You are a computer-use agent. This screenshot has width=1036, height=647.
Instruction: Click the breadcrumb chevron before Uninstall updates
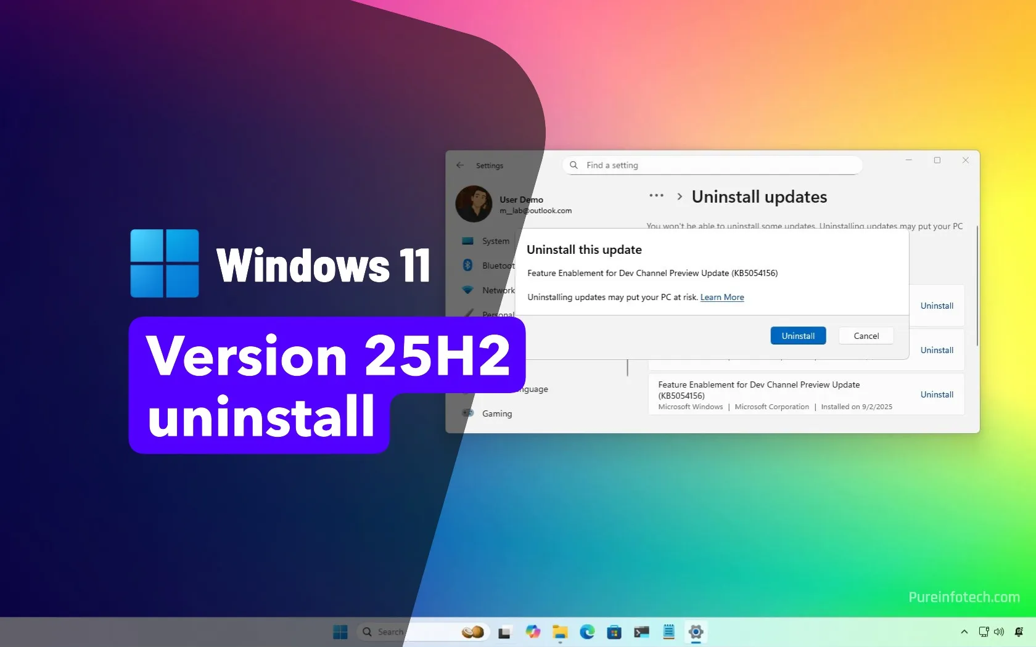tap(678, 196)
